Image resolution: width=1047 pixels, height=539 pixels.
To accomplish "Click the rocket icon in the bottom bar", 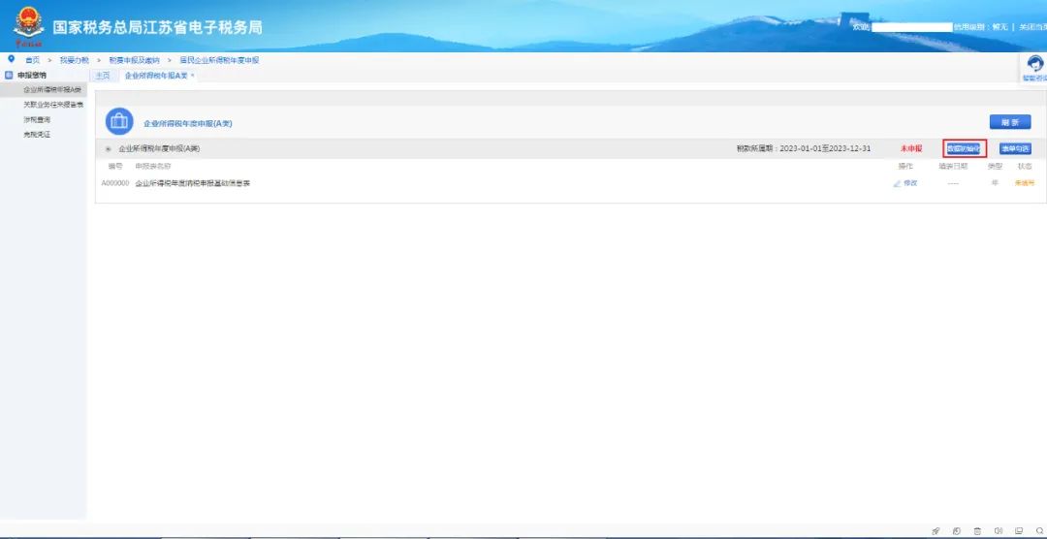I will [936, 531].
